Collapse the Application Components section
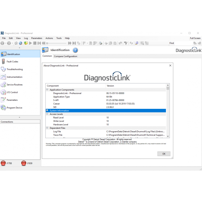202x202 pixels. point(47,90)
